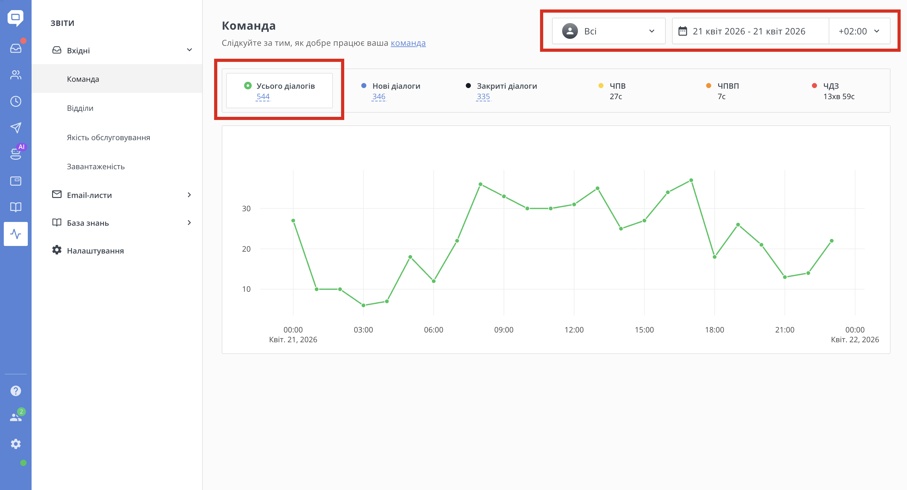Open the knowledge base book sidebar icon
The height and width of the screenshot is (490, 907).
pyautogui.click(x=15, y=207)
